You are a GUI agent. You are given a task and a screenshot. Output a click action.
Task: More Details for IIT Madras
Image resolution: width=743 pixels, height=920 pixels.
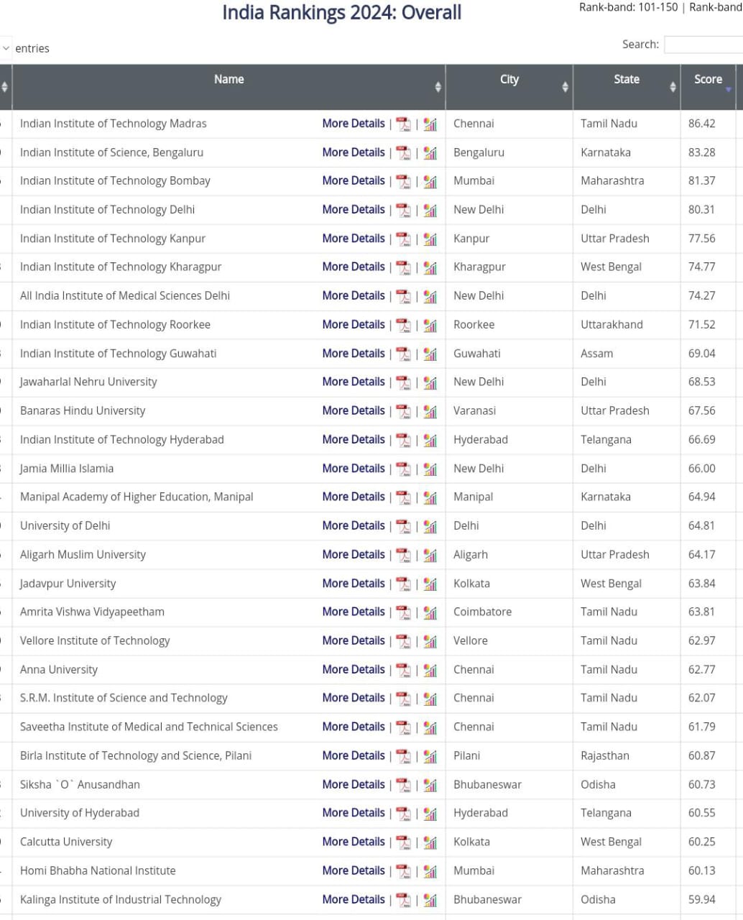354,124
